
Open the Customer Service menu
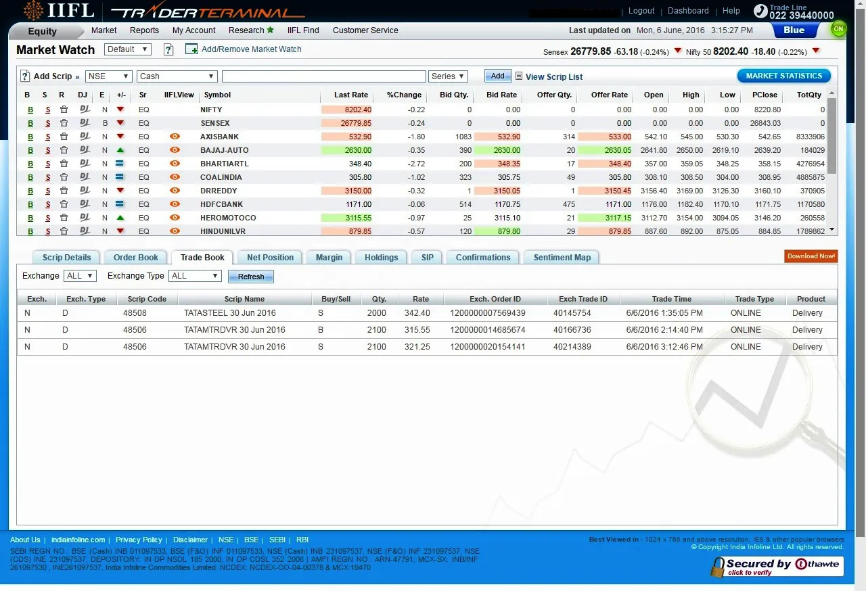(x=365, y=30)
